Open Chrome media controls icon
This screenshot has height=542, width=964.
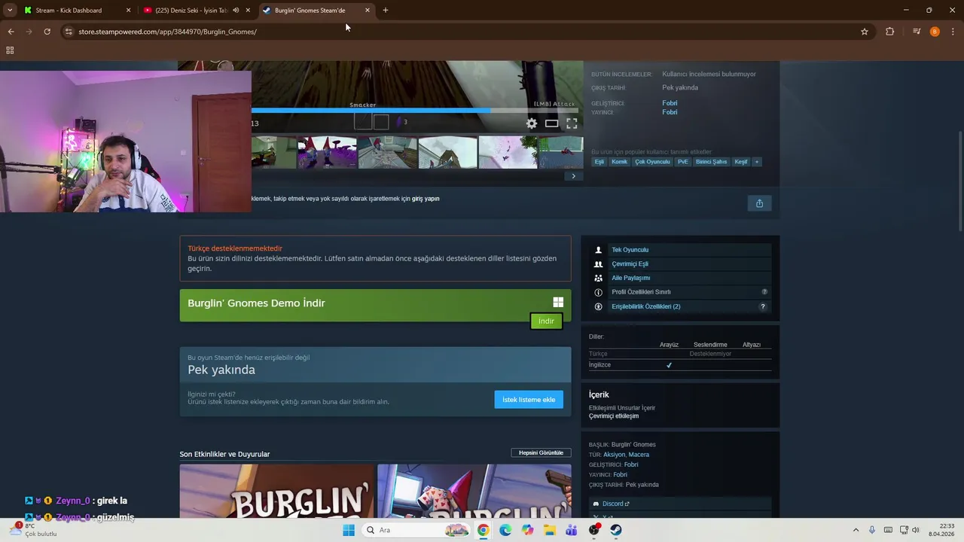pyautogui.click(x=917, y=32)
